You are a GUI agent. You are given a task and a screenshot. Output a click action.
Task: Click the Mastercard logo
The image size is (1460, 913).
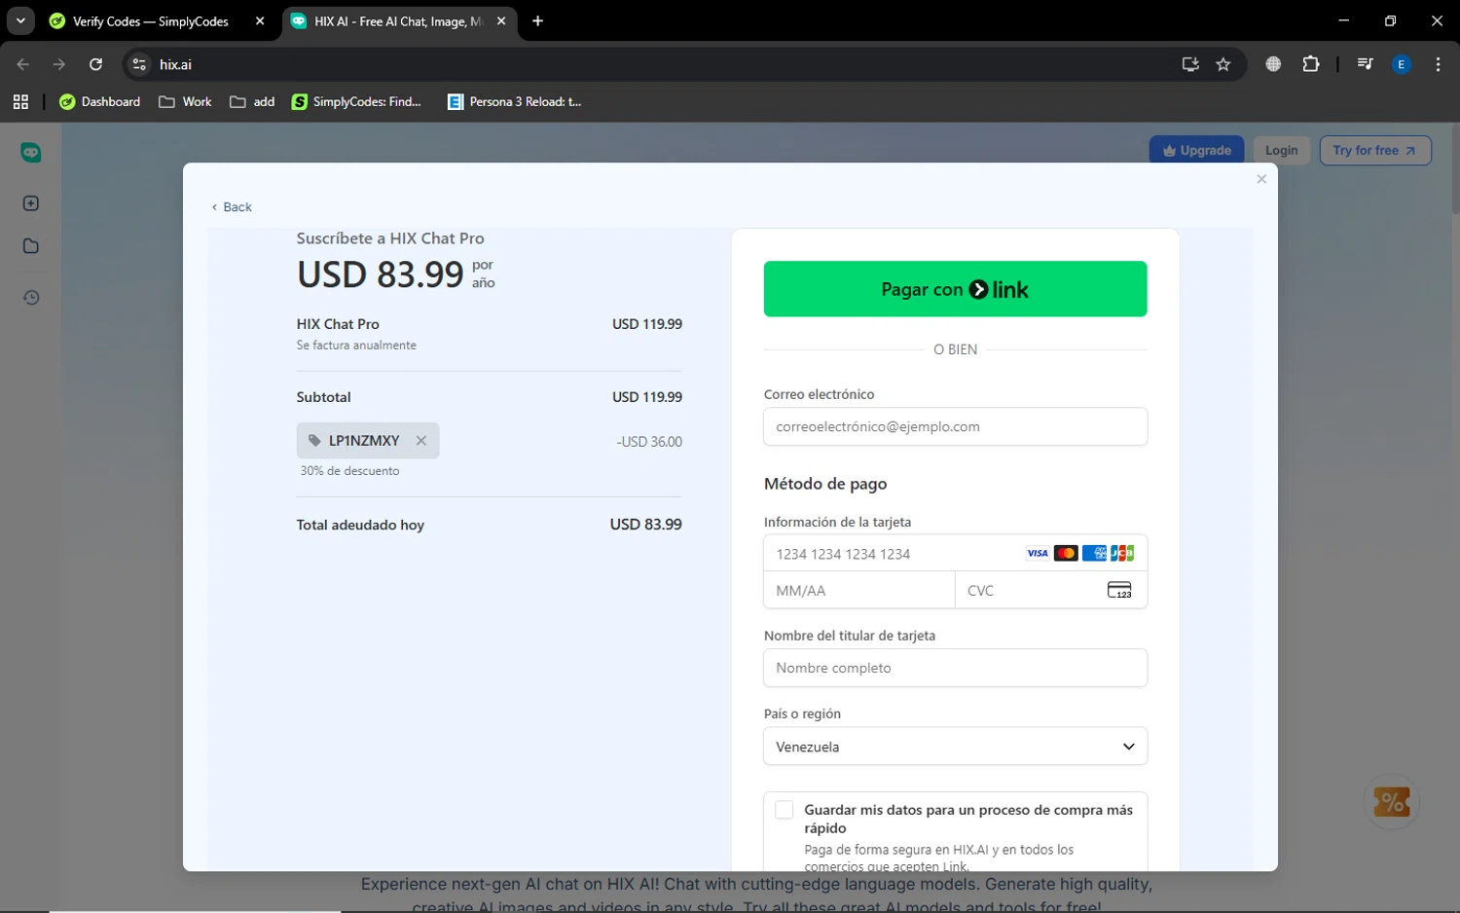click(x=1066, y=554)
